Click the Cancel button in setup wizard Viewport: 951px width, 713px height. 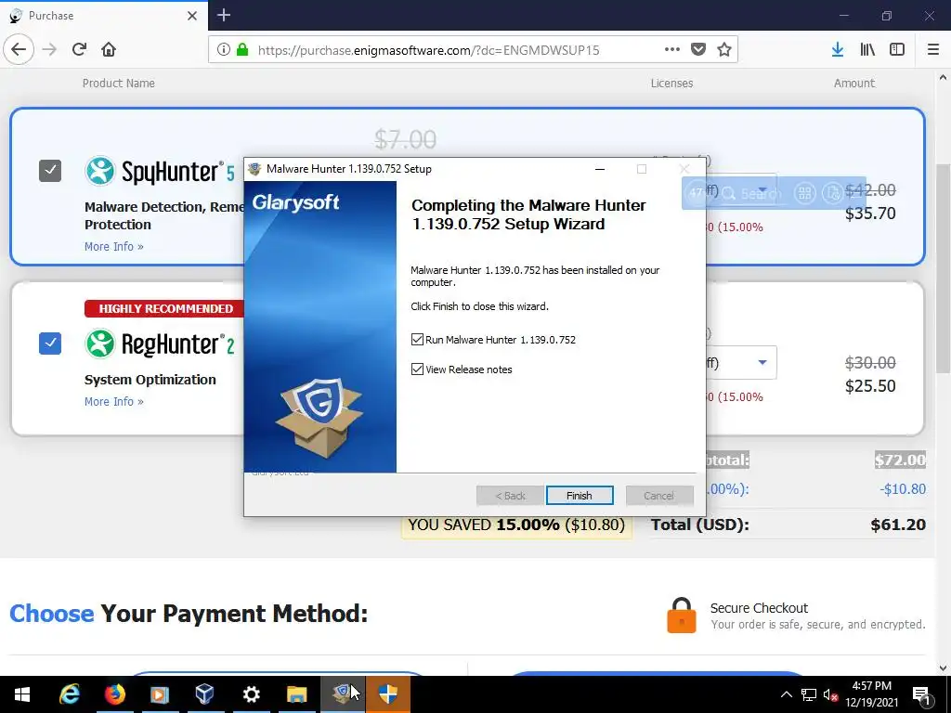658,496
